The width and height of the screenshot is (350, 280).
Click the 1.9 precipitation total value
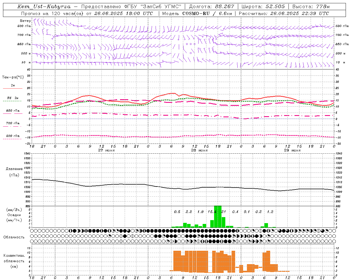pyautogui.click(x=200, y=212)
